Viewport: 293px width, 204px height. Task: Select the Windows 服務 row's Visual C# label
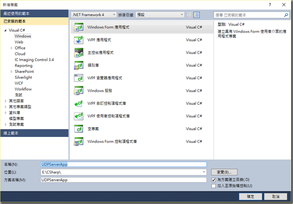194,91
